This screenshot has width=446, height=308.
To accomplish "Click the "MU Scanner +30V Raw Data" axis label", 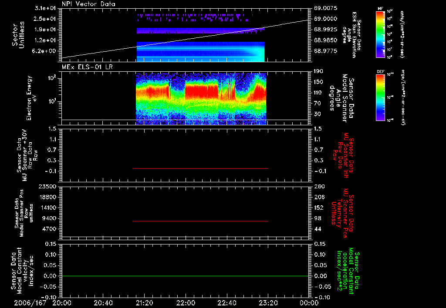I will (27, 156).
